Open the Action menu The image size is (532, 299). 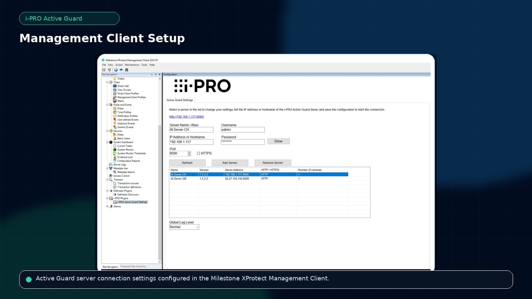[x=119, y=65]
